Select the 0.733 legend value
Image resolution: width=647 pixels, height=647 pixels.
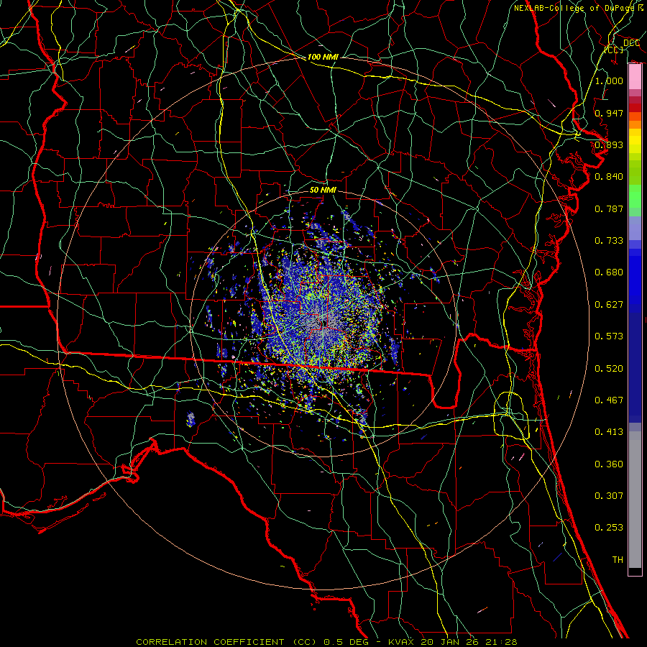(x=609, y=241)
